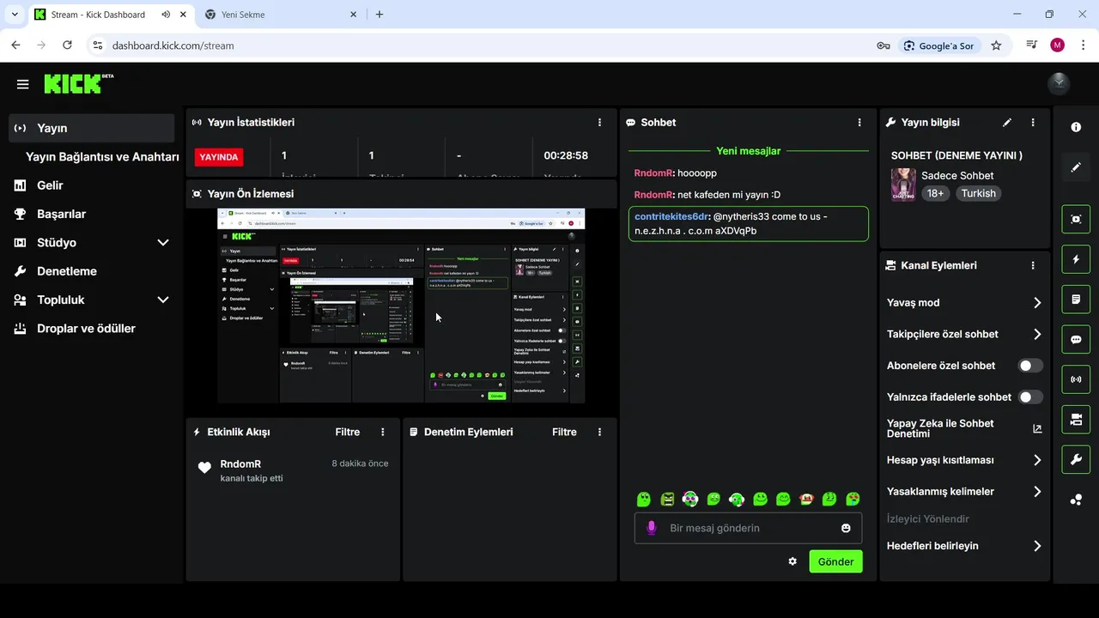Toggle the wrench stream info widget icon
1099x618 pixels.
click(x=1076, y=459)
